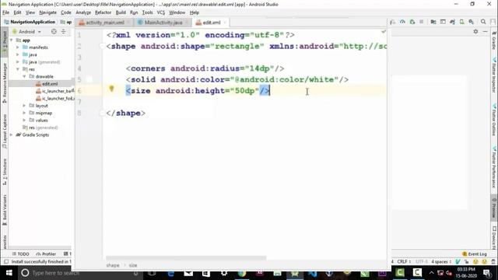
Task: Open the Build menu
Action: 121,12
